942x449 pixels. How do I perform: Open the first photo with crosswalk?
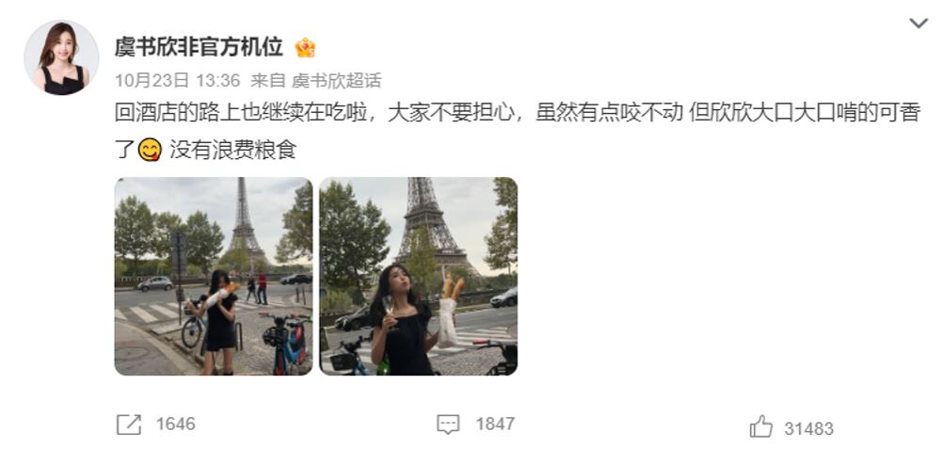(x=214, y=277)
